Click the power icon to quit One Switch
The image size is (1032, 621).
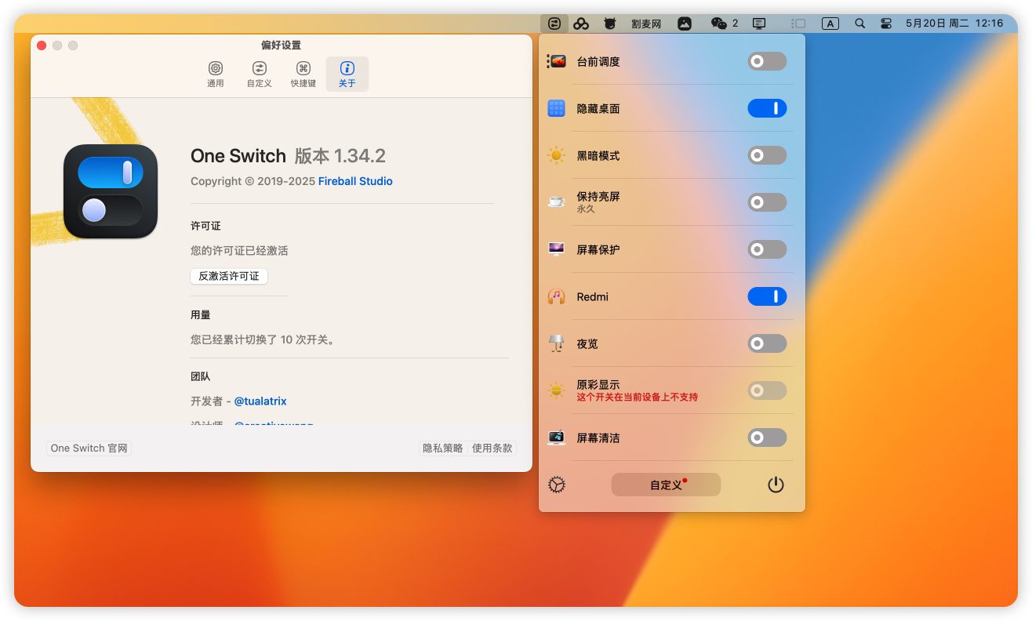coord(776,485)
